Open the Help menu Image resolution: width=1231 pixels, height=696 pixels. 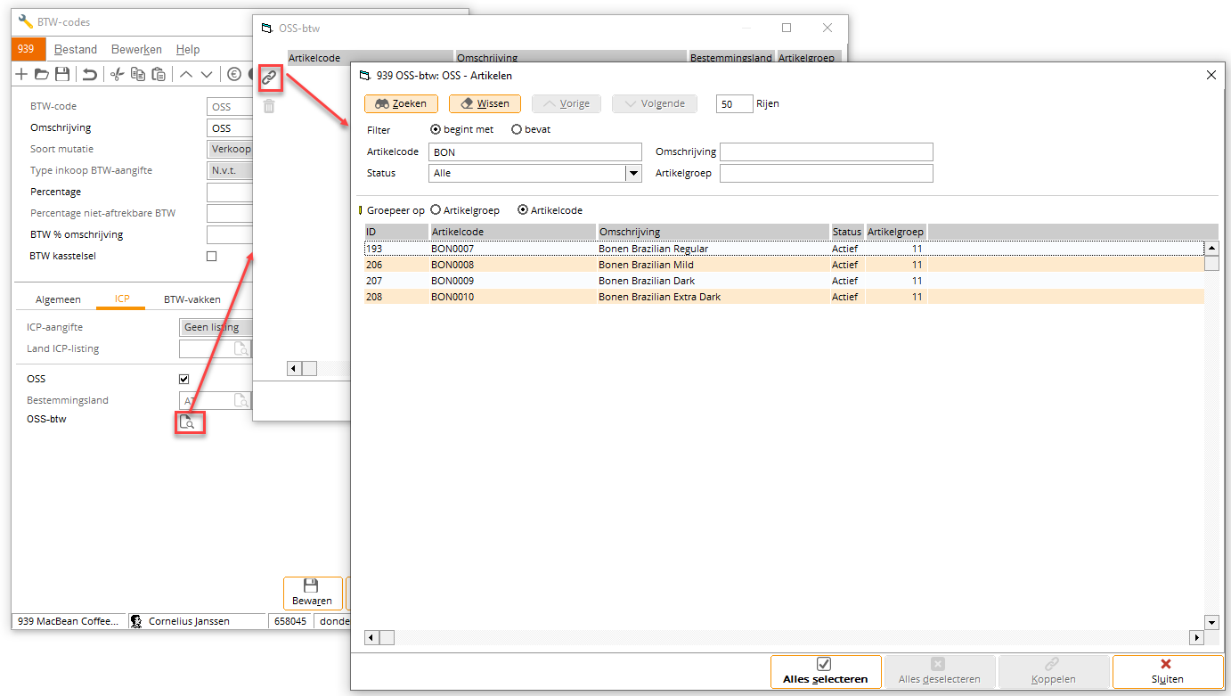pyautogui.click(x=188, y=50)
